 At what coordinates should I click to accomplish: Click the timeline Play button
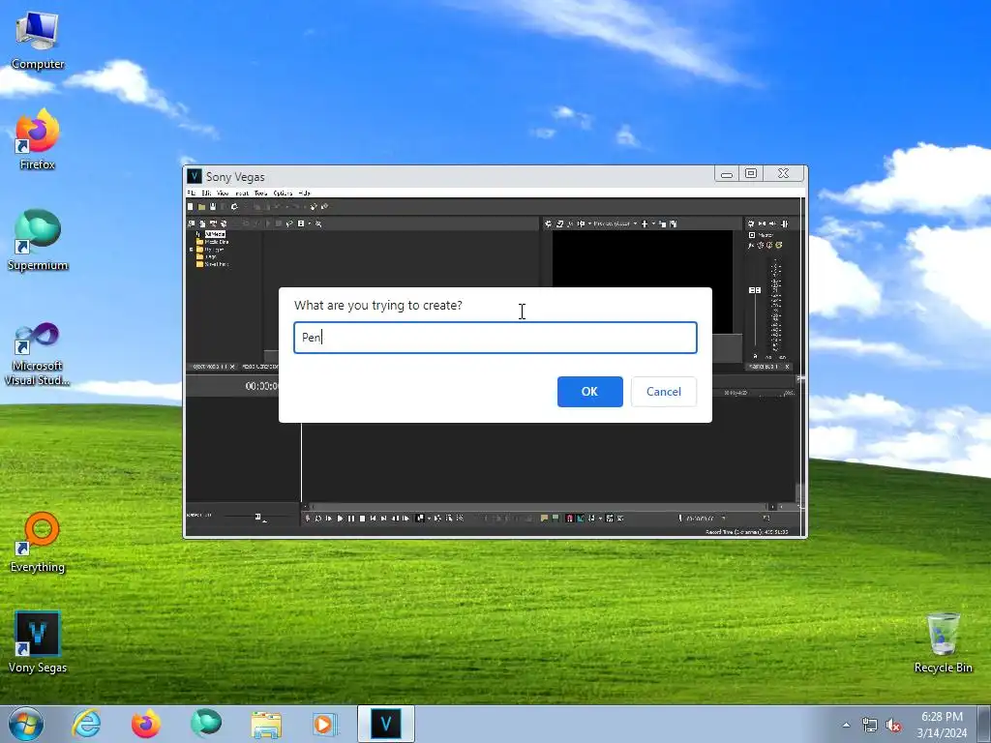tap(340, 519)
